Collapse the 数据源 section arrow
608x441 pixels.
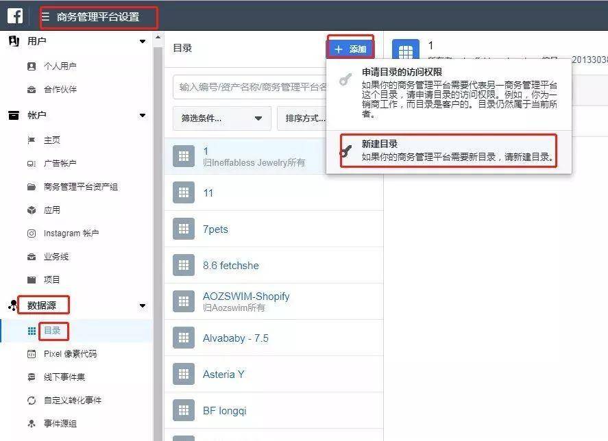(x=143, y=305)
